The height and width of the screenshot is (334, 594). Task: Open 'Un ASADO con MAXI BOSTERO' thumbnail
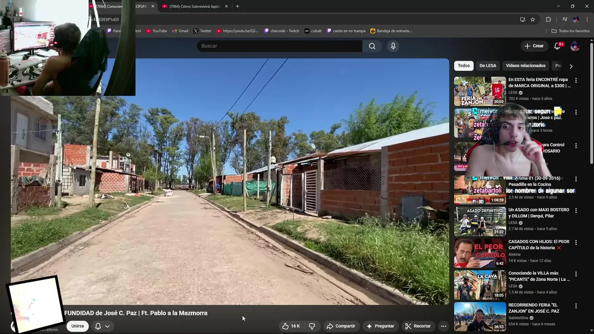pyautogui.click(x=480, y=221)
